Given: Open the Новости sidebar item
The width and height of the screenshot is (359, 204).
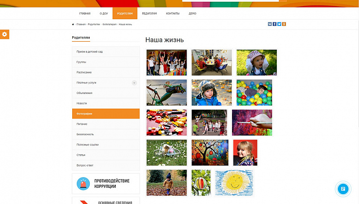Looking at the screenshot, I should coord(106,103).
